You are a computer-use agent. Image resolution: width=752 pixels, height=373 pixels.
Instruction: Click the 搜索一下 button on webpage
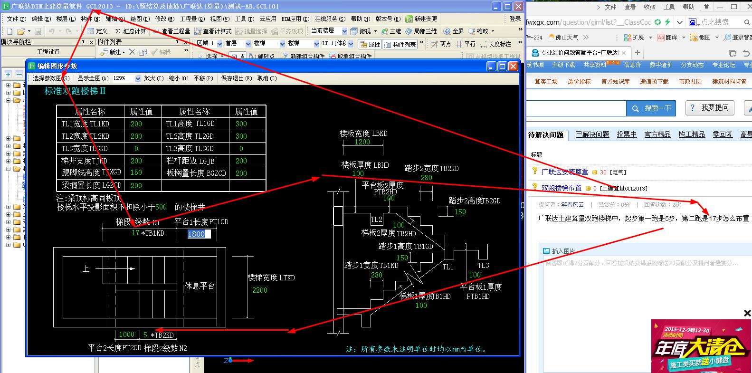click(x=651, y=108)
